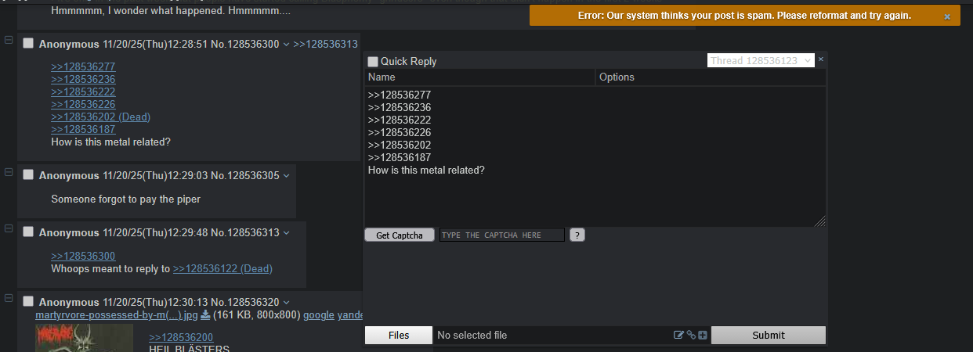The height and width of the screenshot is (352, 973).
Task: Focus the captcha text input field
Action: [x=501, y=235]
